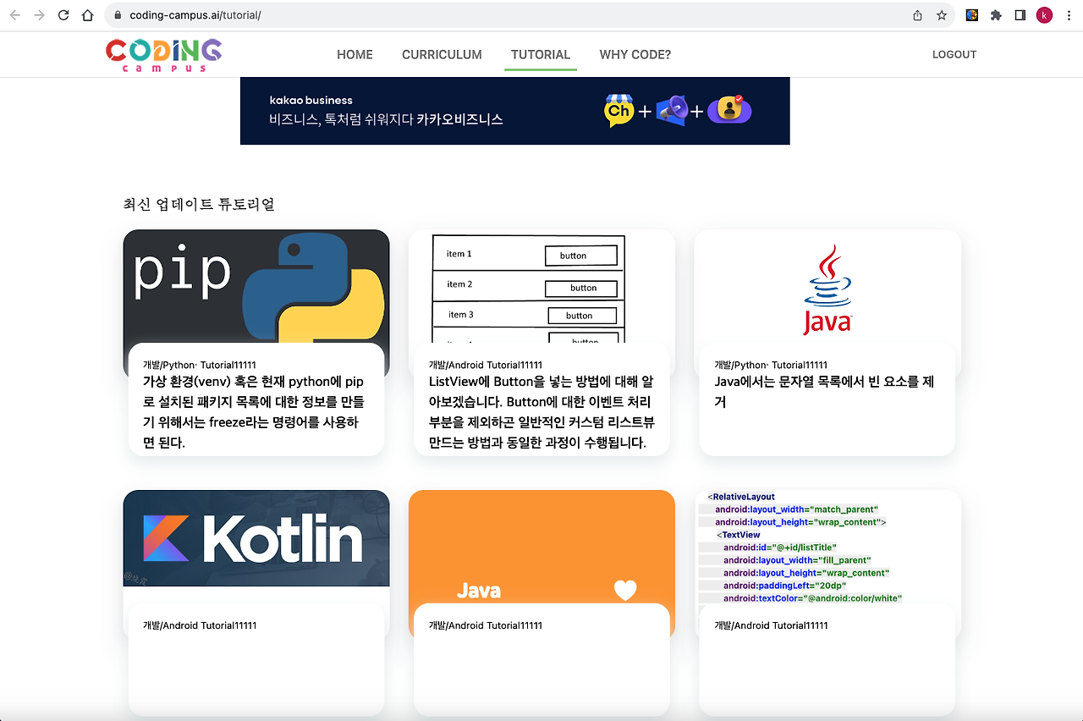
Task: Open the ListView button sketch thumbnail
Action: coord(541,286)
